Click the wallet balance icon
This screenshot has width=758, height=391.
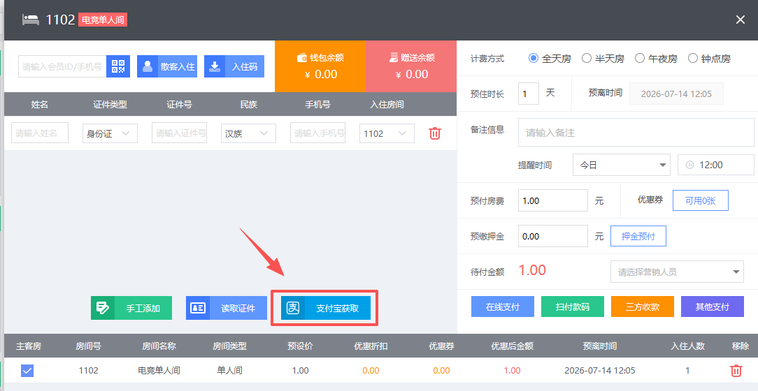302,58
